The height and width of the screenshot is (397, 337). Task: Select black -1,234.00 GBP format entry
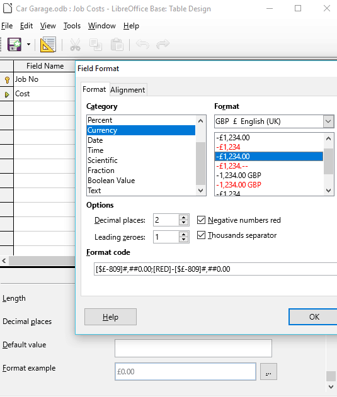pos(269,176)
